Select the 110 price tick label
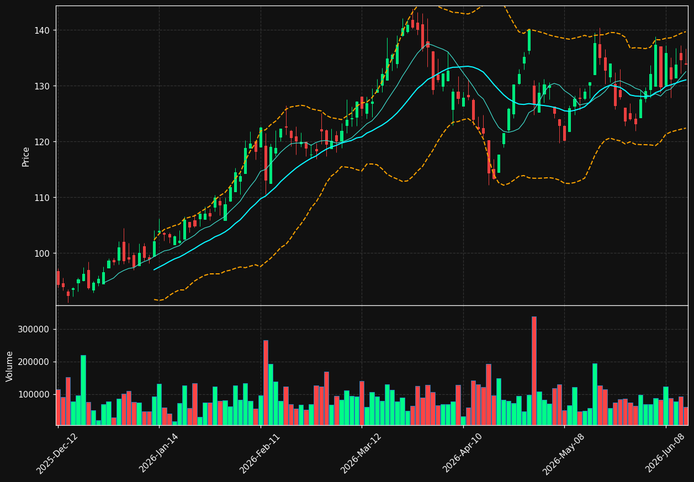Image resolution: width=694 pixels, height=482 pixels. pos(42,198)
